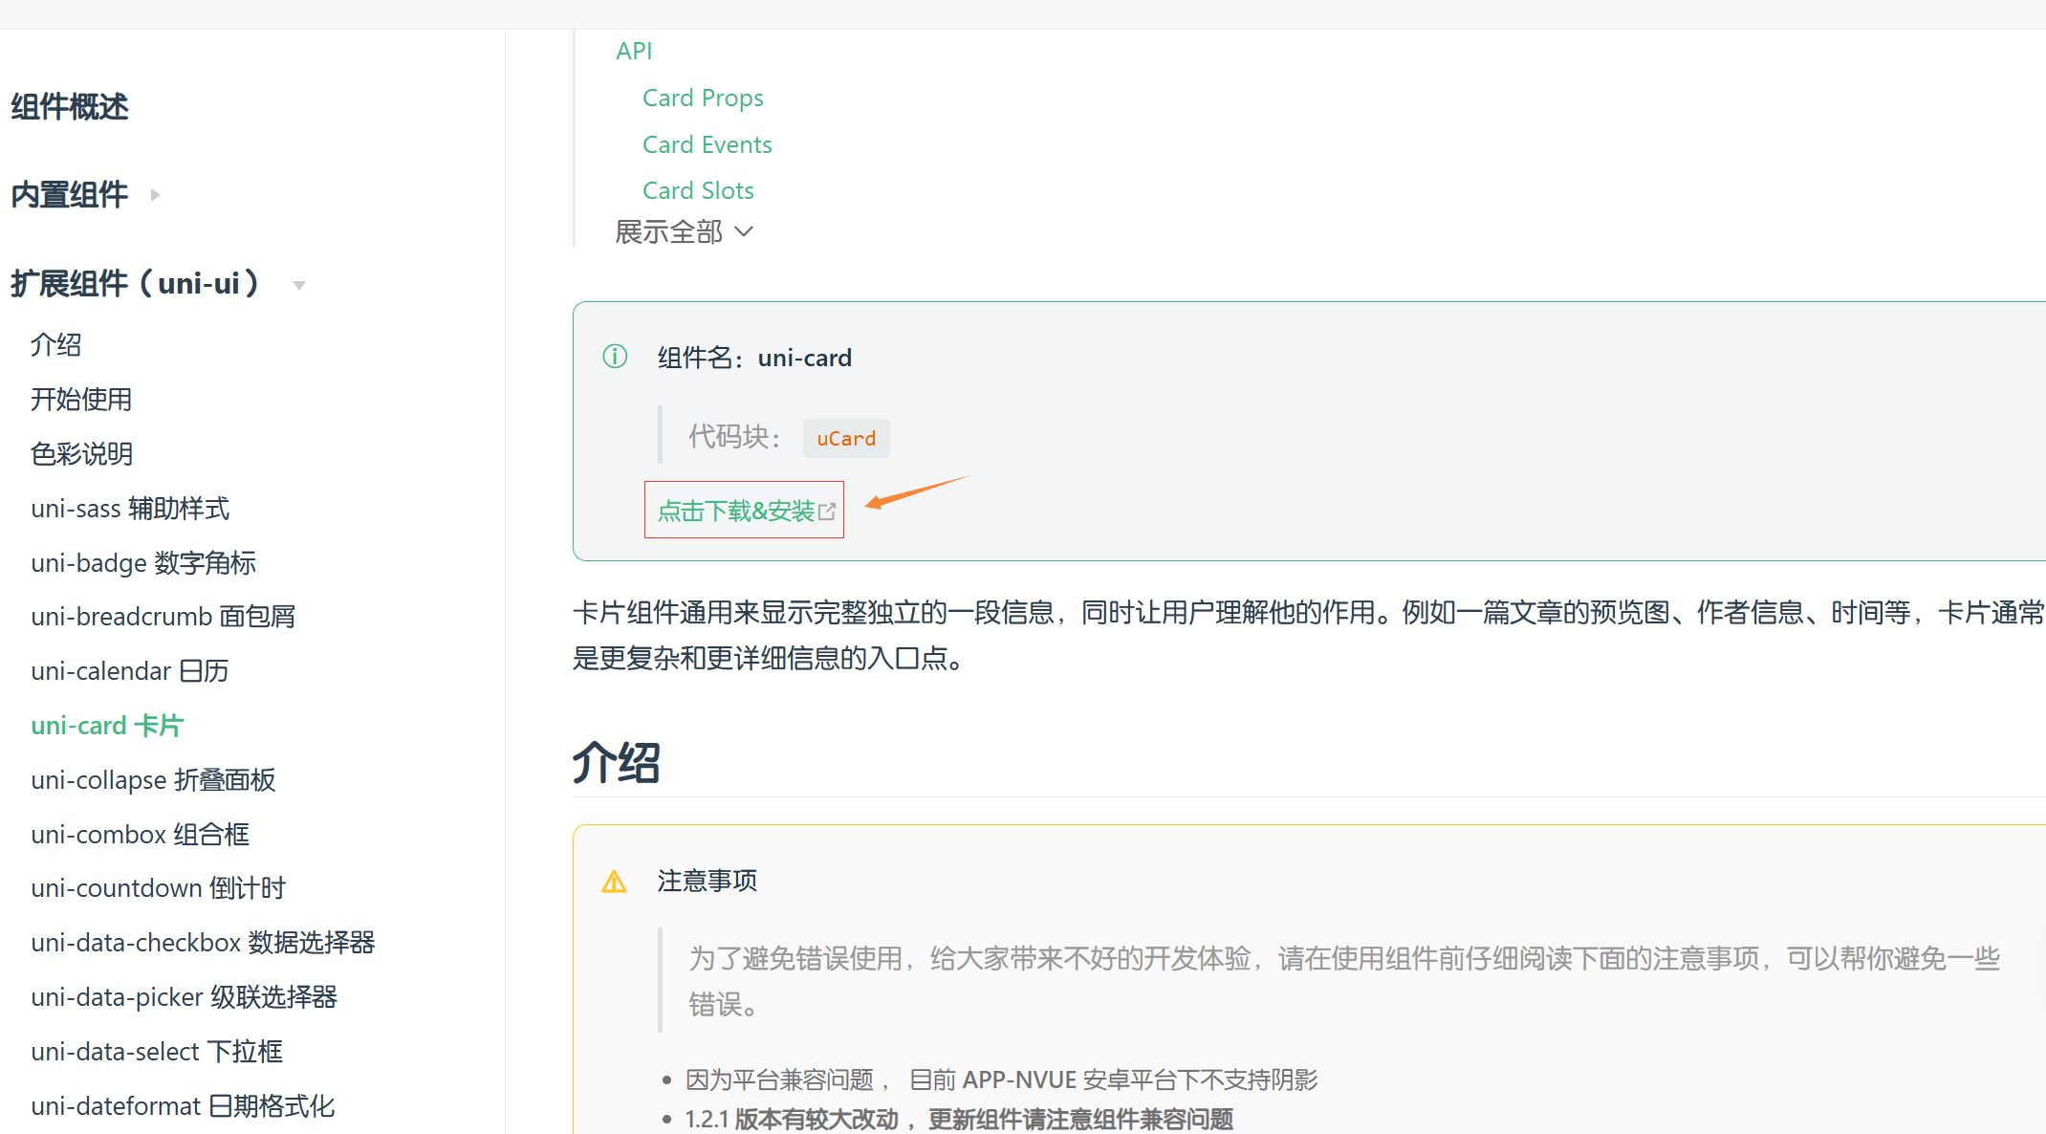
Task: Go to Card Slots section
Action: (x=698, y=190)
